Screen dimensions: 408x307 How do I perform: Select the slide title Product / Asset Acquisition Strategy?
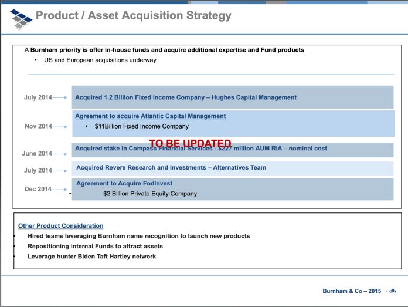pos(134,15)
